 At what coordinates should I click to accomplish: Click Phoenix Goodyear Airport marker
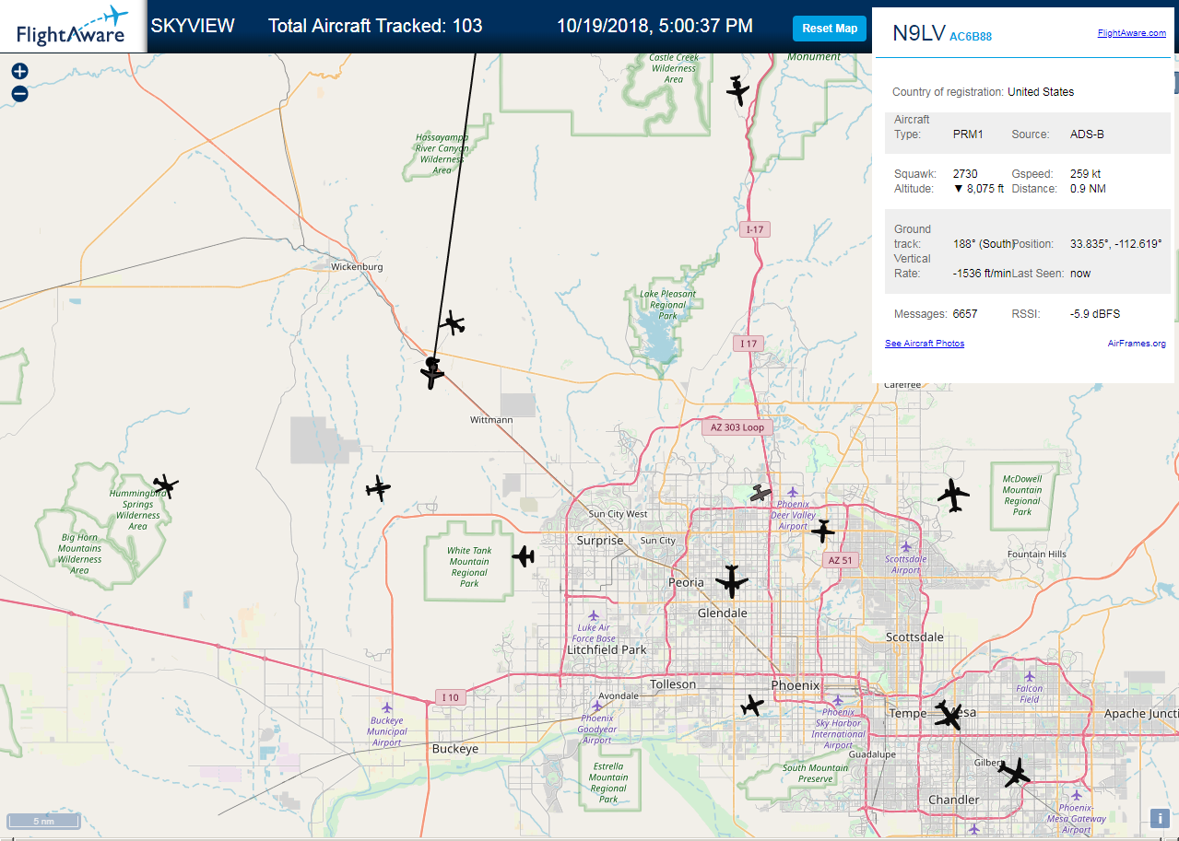click(596, 704)
